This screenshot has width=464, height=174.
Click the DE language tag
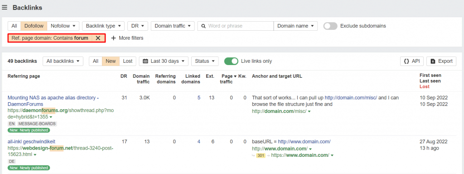[12, 161]
